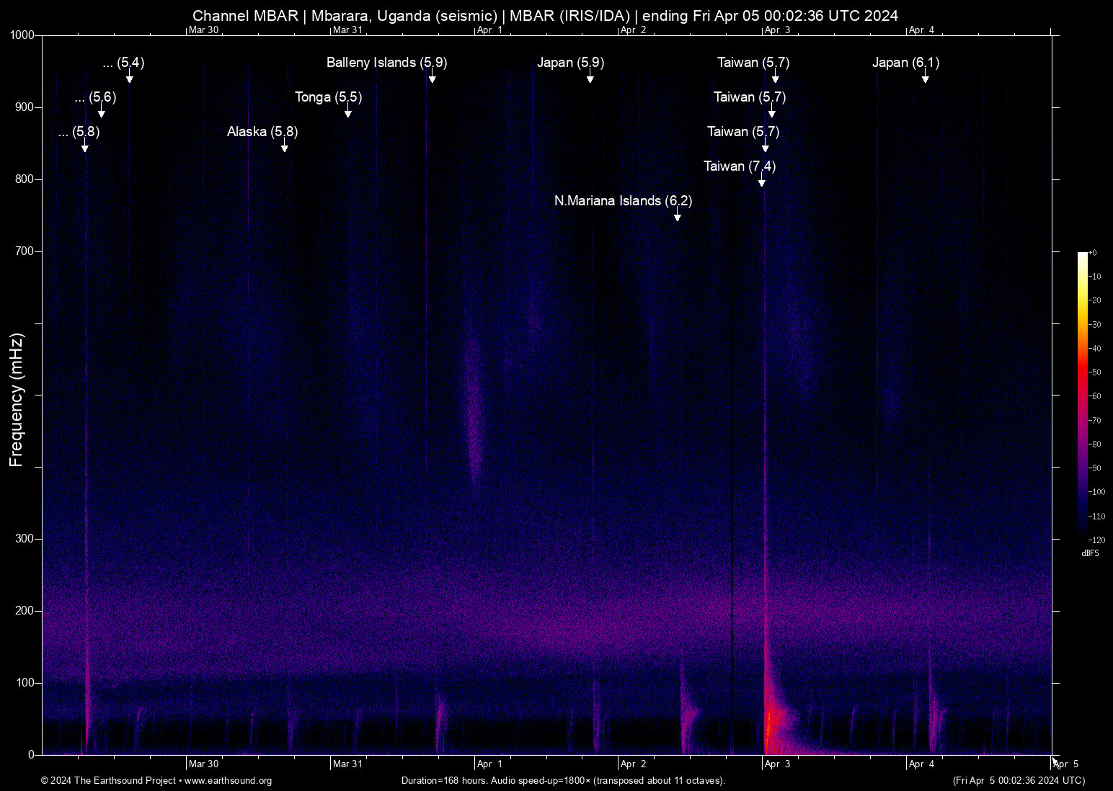
Task: Select the Taiwan (7.4) event label
Action: 739,166
